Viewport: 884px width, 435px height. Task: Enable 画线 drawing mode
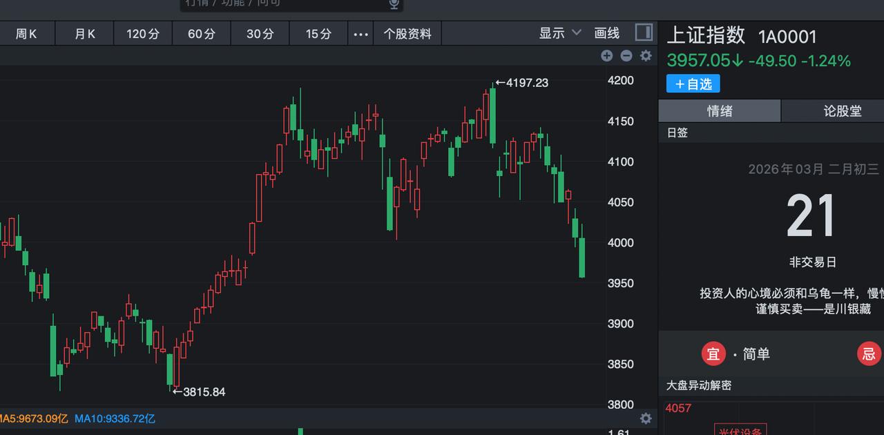606,32
